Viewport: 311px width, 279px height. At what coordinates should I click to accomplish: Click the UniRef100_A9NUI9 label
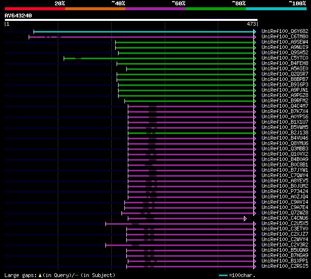pyautogui.click(x=285, y=48)
